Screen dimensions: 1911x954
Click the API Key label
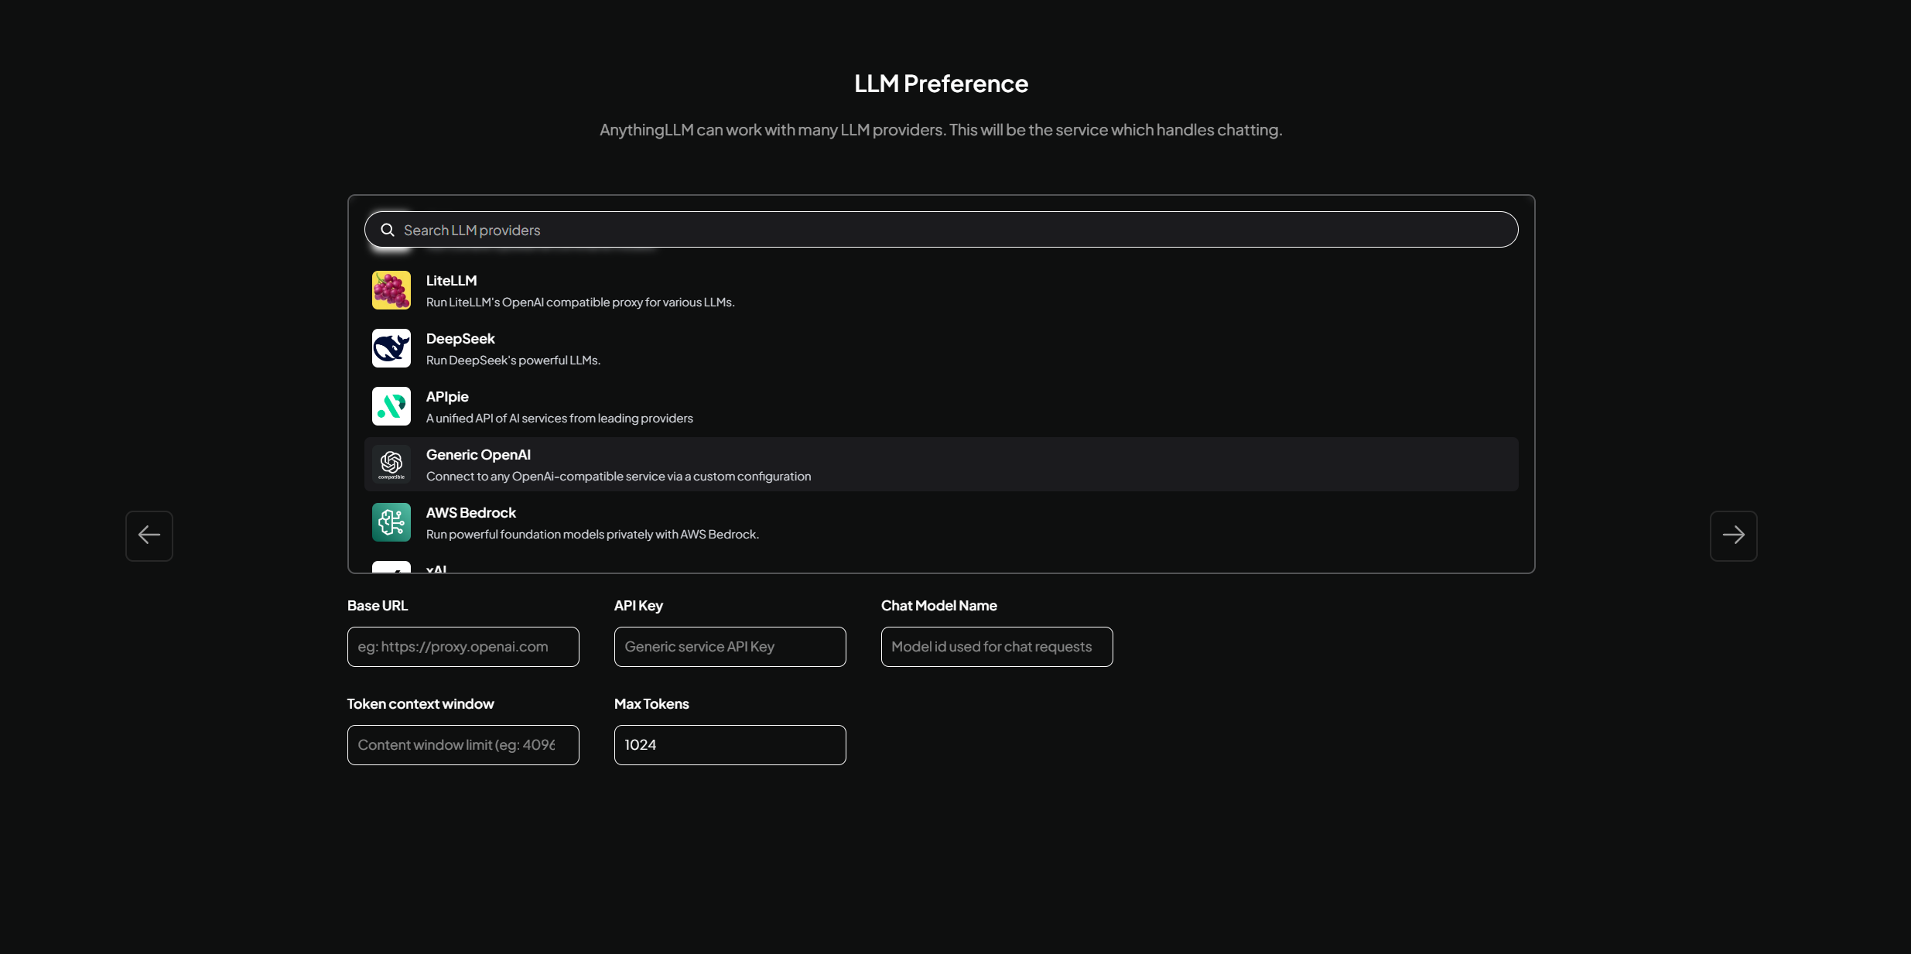pos(638,606)
